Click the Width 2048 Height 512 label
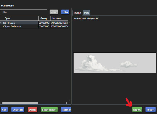This screenshot has height=114, width=157. (87, 19)
